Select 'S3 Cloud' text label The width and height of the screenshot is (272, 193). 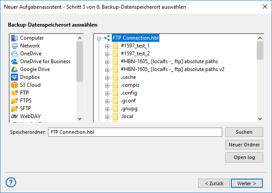click(30, 85)
